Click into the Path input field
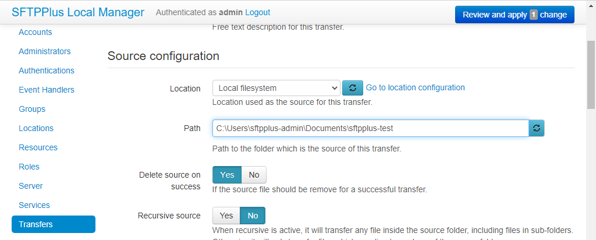Viewport: 596px width, 240px height. tap(371, 128)
